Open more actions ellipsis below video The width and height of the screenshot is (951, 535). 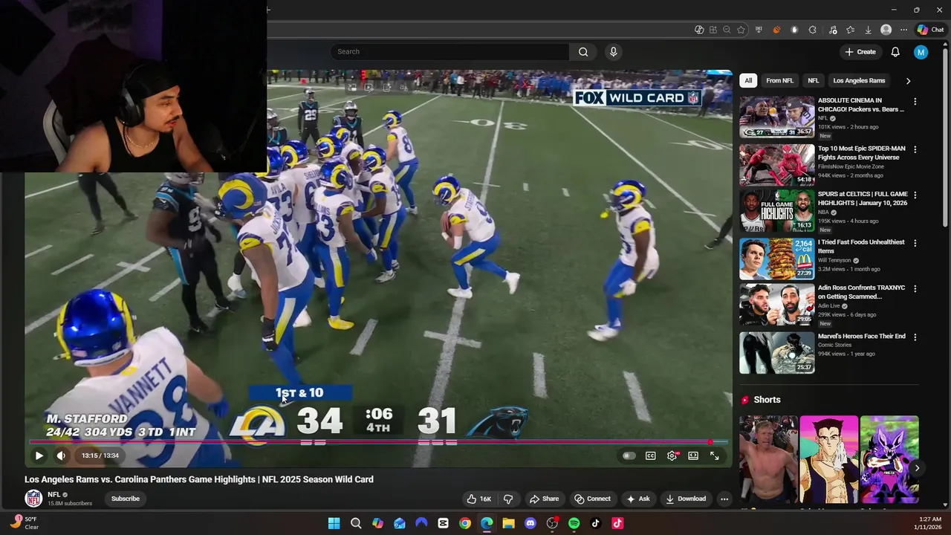pyautogui.click(x=724, y=499)
